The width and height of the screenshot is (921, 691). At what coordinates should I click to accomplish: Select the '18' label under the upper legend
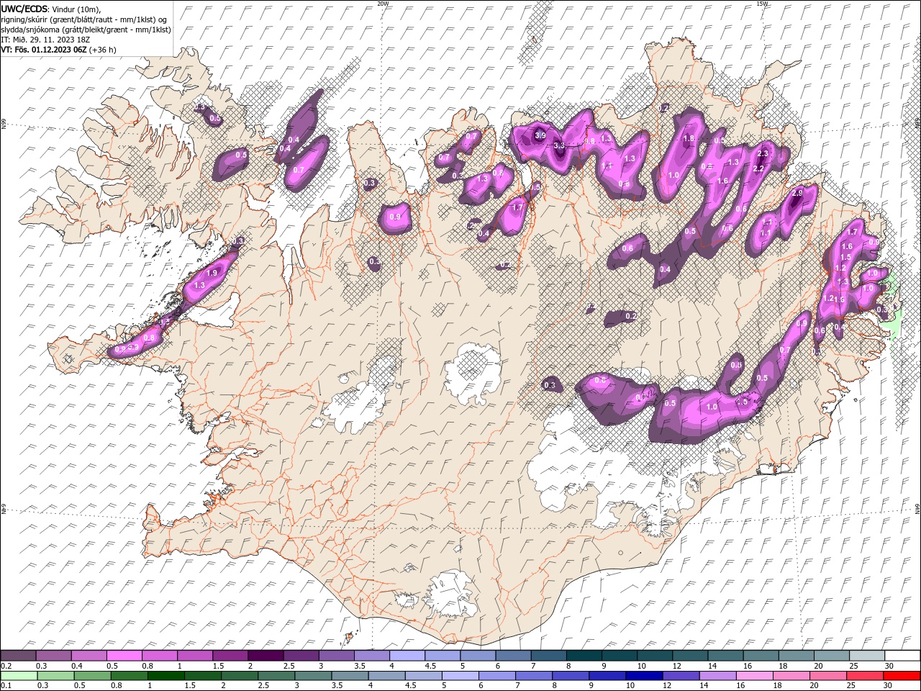coord(783,666)
